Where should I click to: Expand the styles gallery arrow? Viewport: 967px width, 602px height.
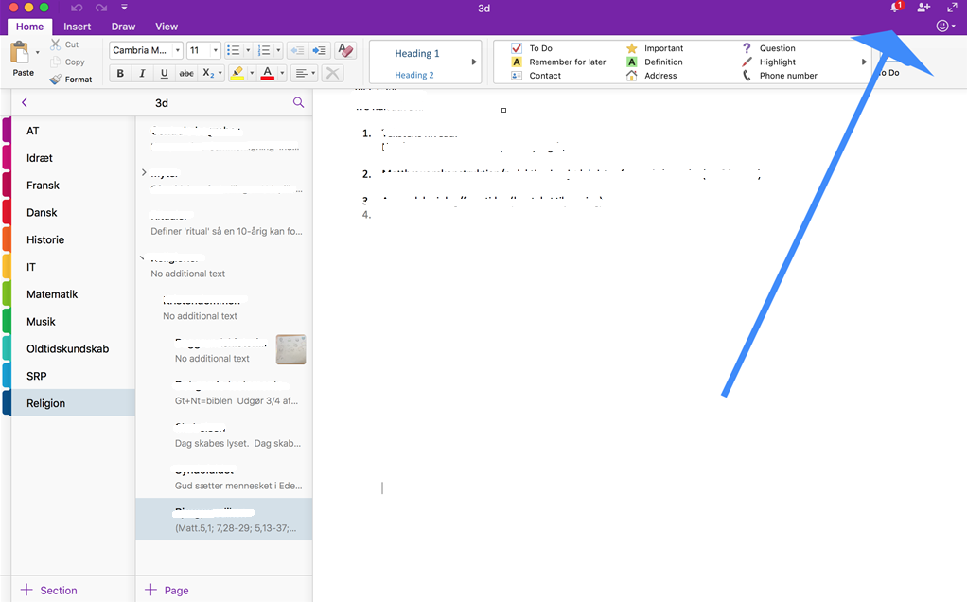click(x=474, y=62)
